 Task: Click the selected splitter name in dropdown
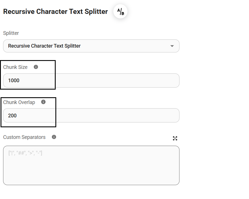tap(44, 46)
